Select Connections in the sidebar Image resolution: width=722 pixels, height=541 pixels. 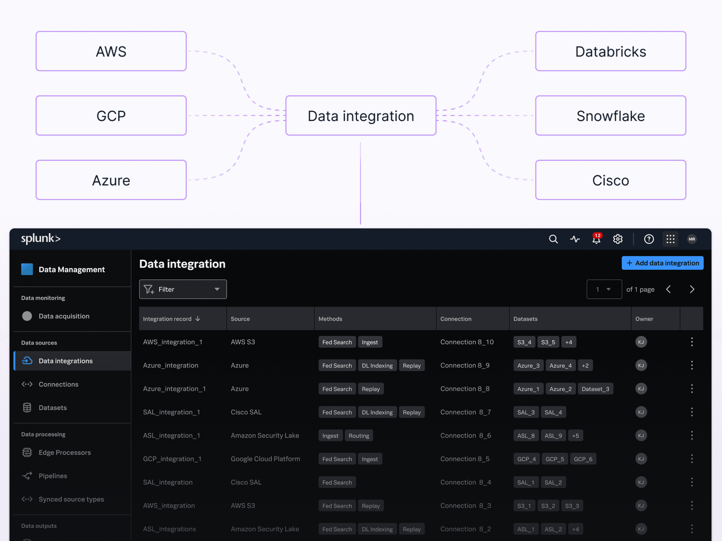pyautogui.click(x=58, y=384)
